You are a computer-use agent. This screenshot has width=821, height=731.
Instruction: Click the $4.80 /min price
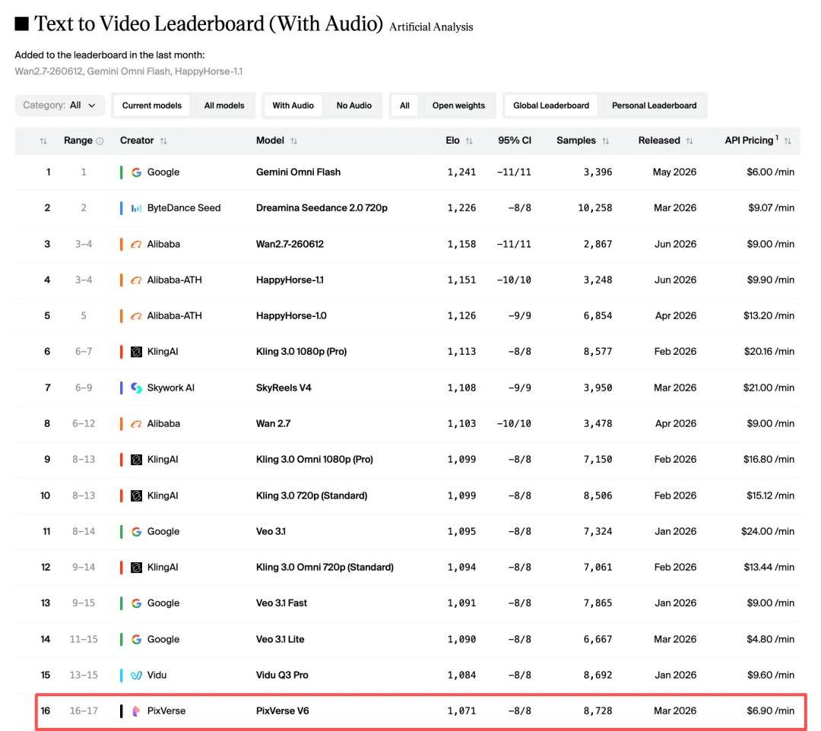coord(770,639)
